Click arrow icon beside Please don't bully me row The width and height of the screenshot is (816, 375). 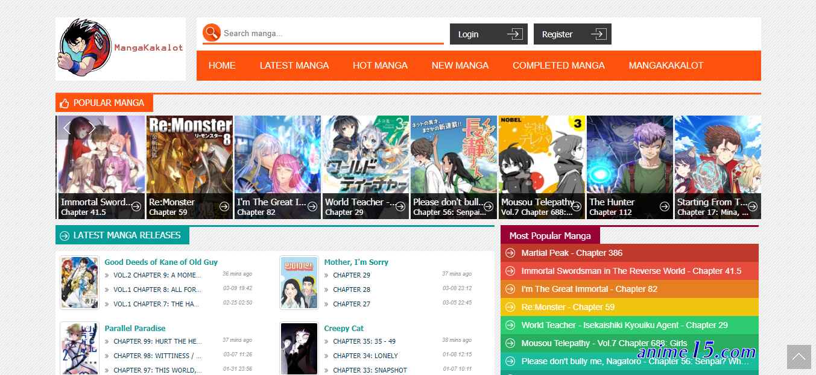[510, 361]
